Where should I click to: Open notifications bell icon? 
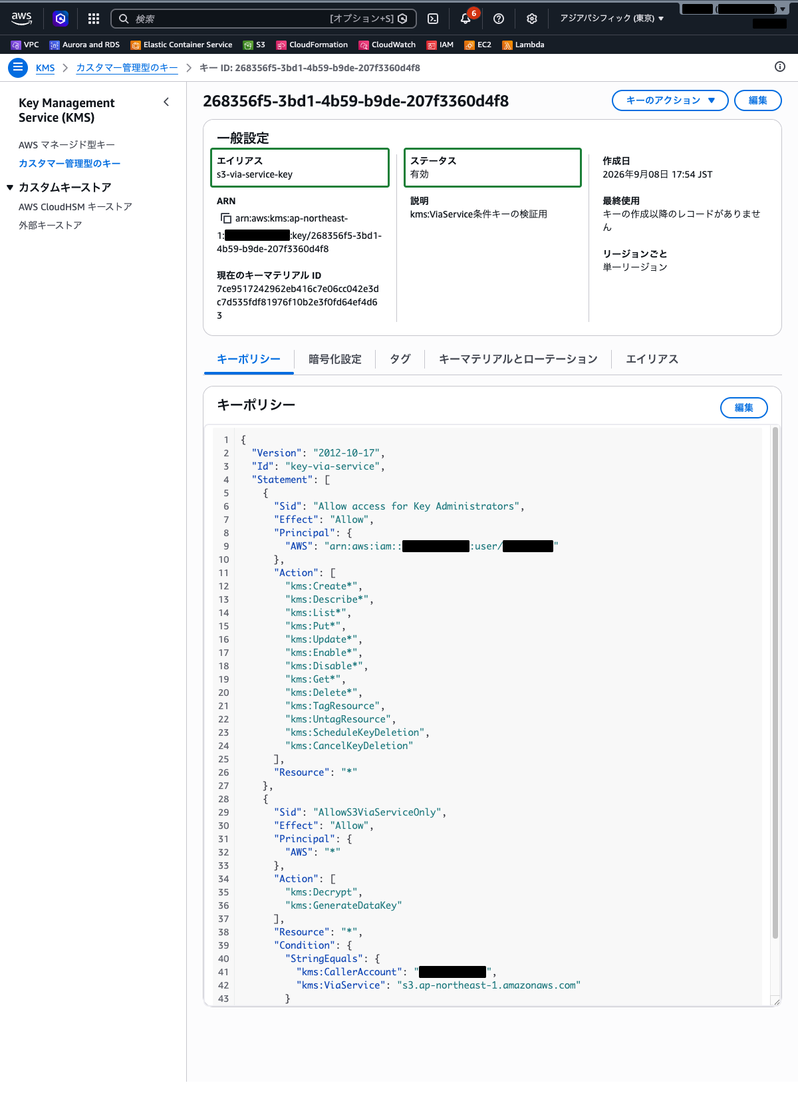[465, 19]
